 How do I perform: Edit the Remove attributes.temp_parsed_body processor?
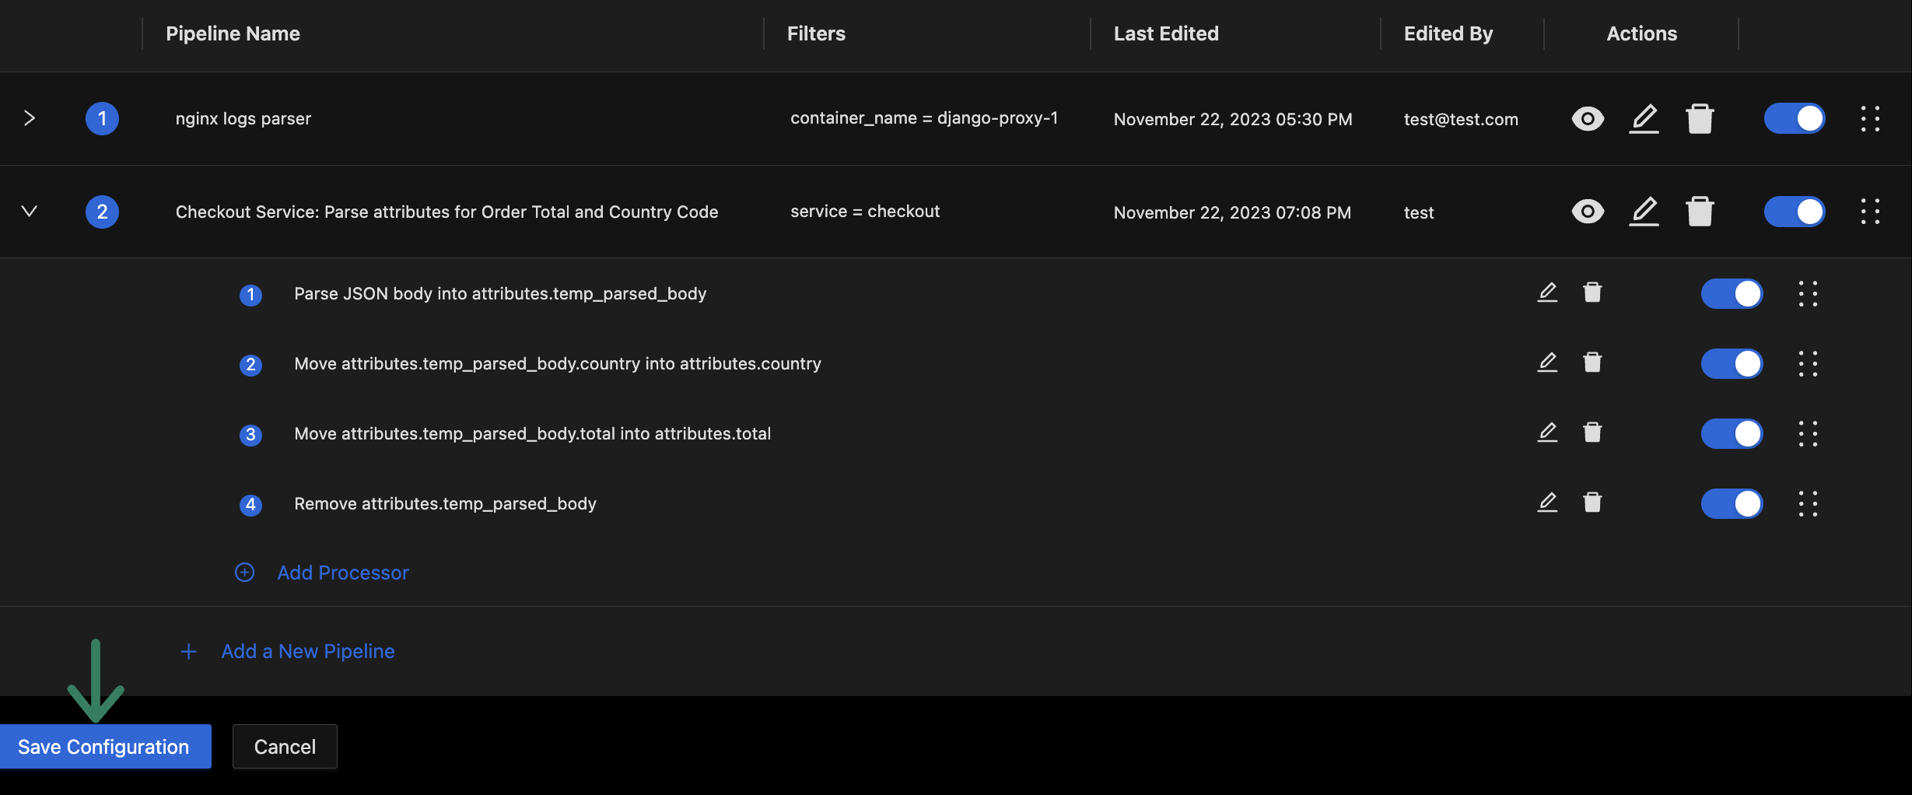[1547, 503]
